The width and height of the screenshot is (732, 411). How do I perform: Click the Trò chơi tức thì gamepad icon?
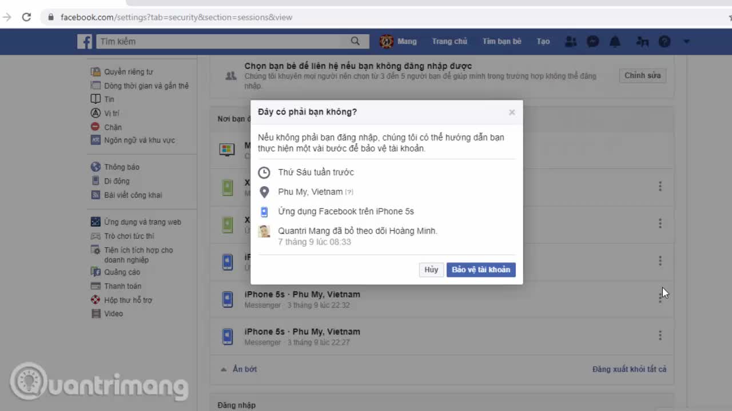click(96, 236)
